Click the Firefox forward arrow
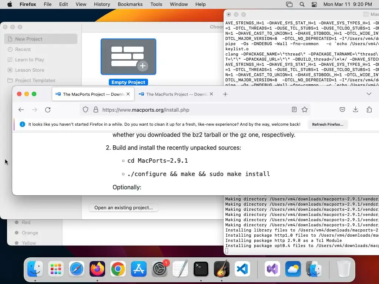The width and height of the screenshot is (379, 284). [x=34, y=110]
